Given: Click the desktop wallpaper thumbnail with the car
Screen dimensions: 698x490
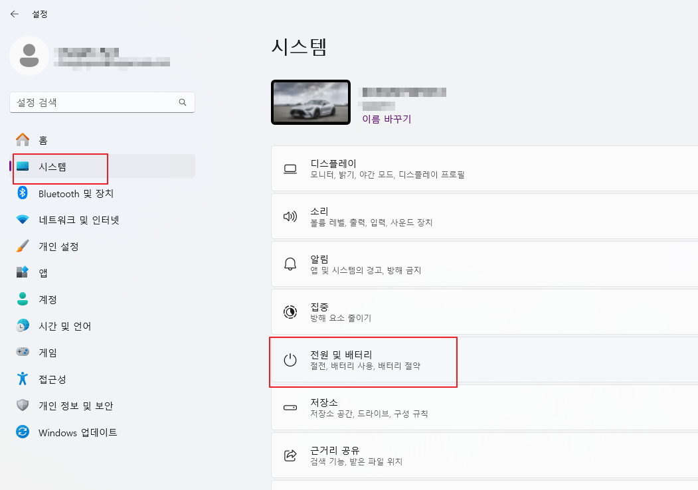Looking at the screenshot, I should point(311,102).
